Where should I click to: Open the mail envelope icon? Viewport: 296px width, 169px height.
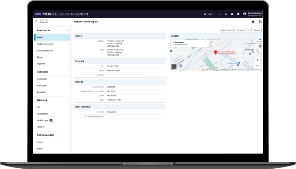[232, 14]
